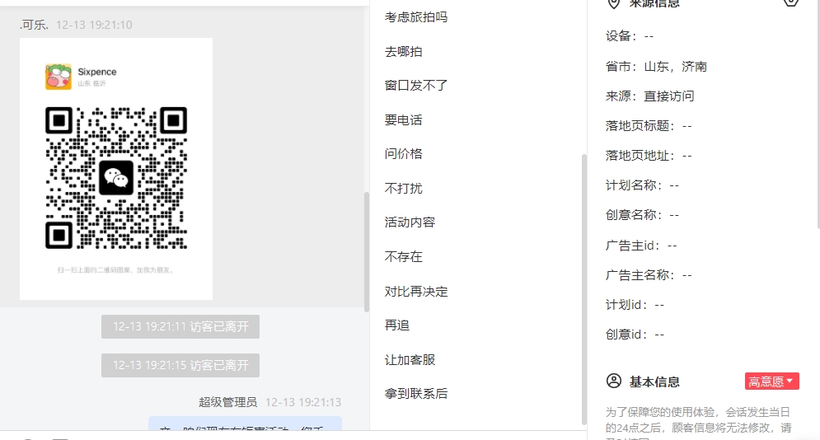Viewport: 820px width, 440px height.
Task: Select quick reply 不打扰
Action: (403, 188)
